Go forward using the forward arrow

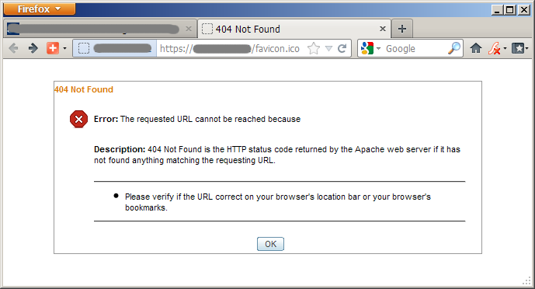coord(33,48)
